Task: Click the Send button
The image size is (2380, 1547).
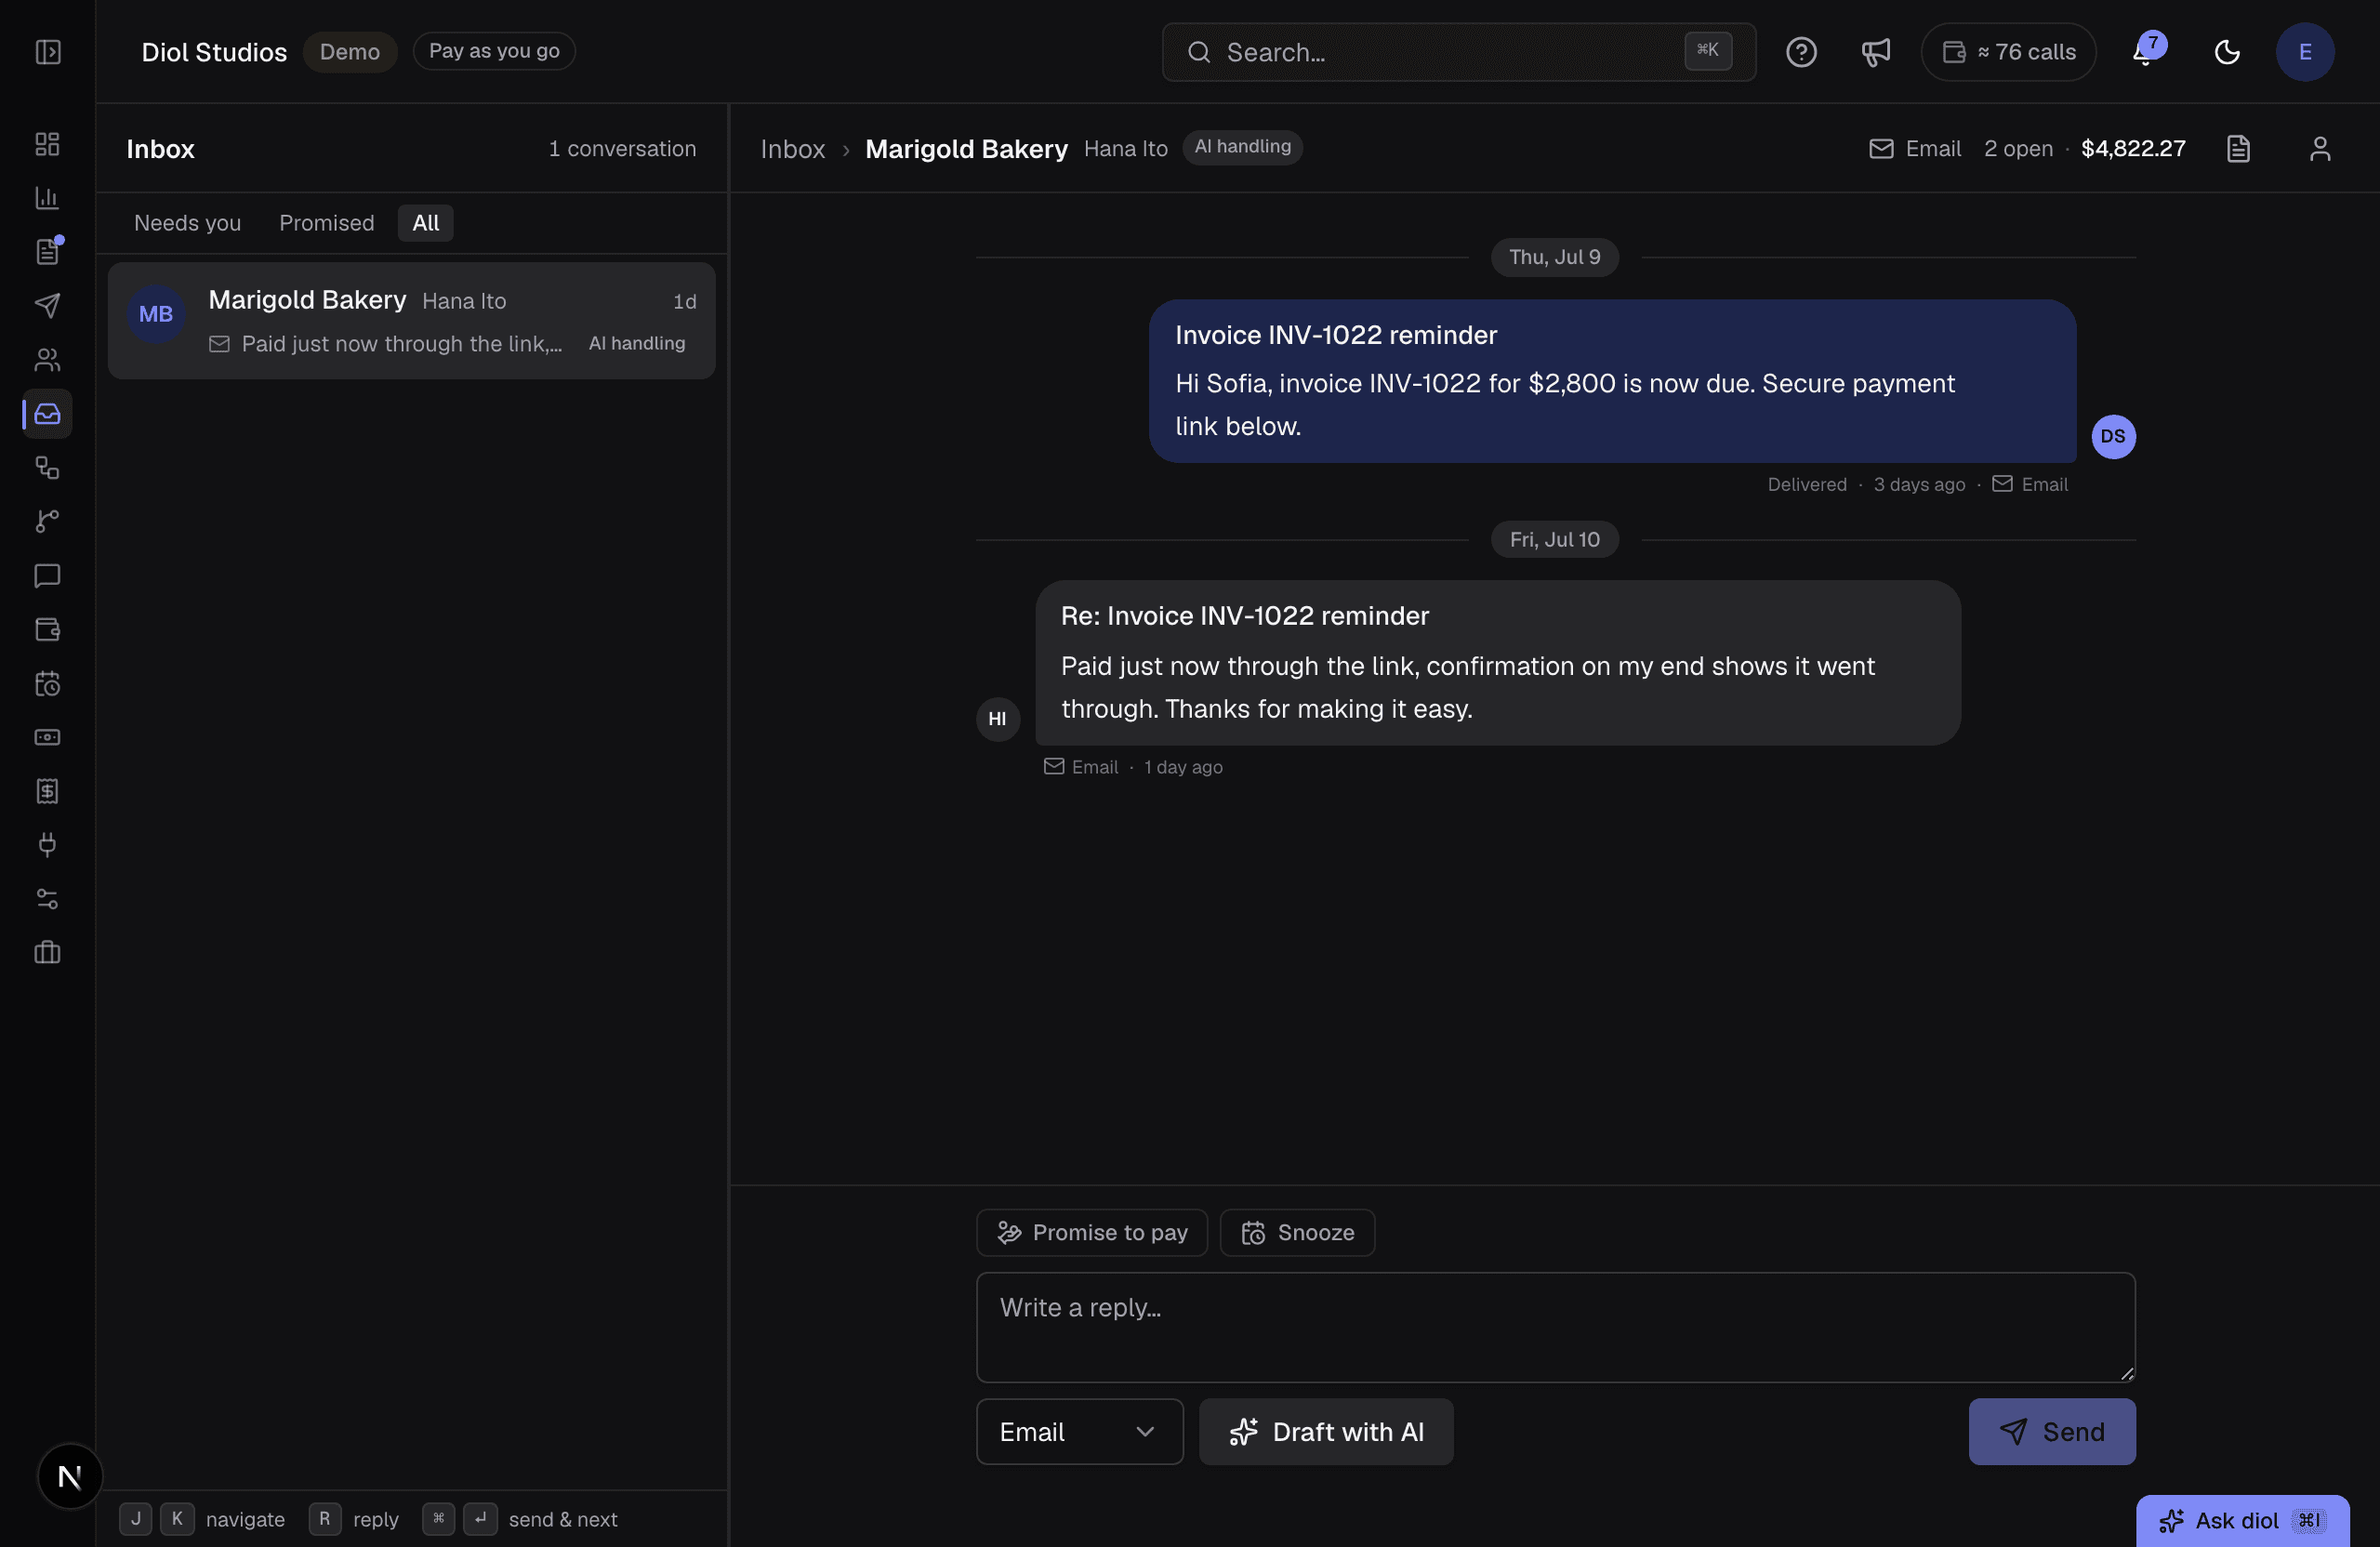Action: click(2052, 1432)
